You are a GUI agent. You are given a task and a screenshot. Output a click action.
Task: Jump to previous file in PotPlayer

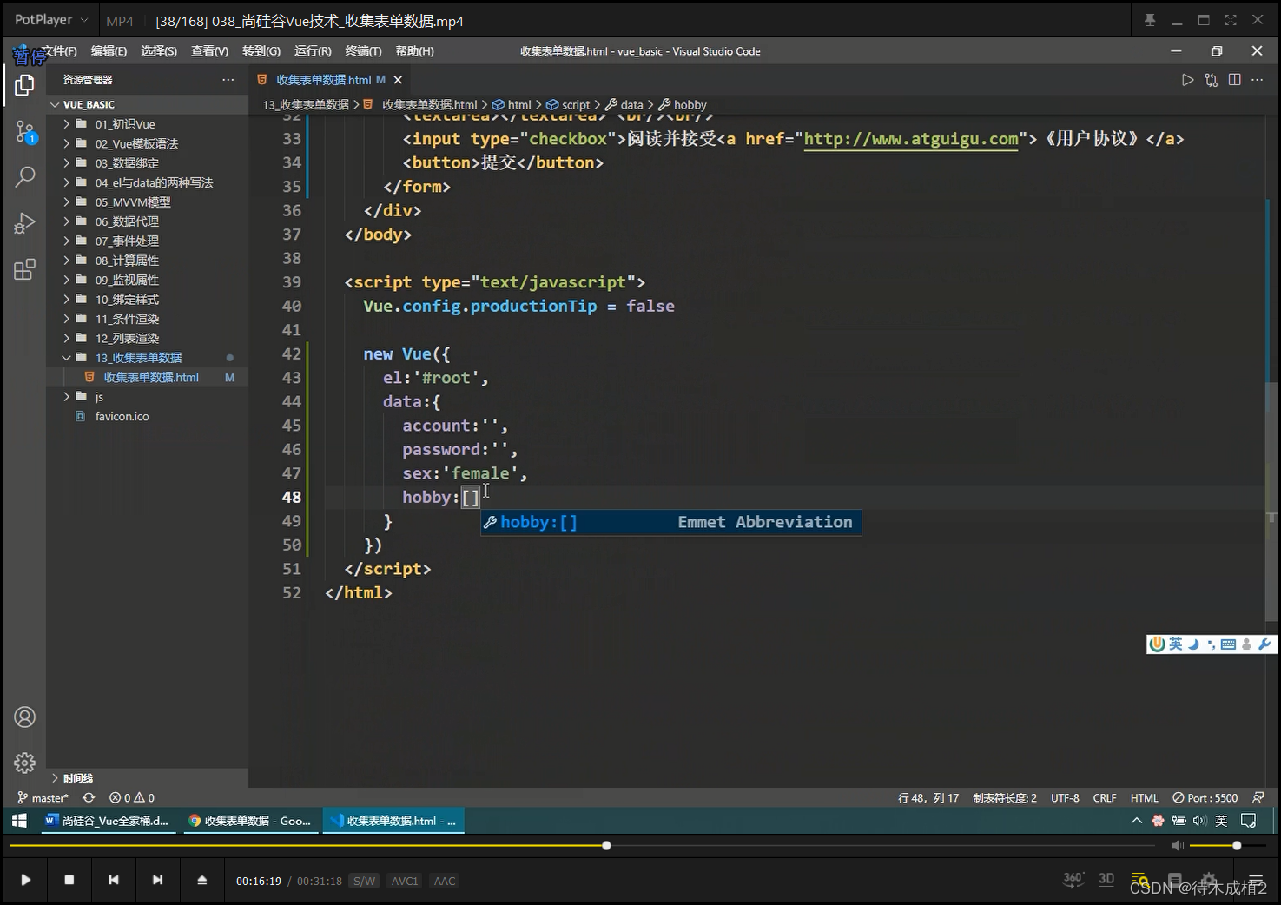(114, 880)
